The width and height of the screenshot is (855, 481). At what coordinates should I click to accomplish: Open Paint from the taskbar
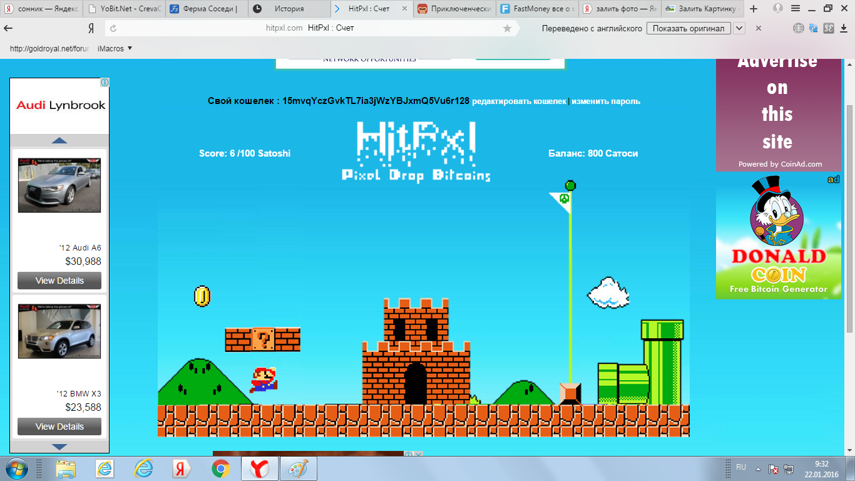coord(298,468)
